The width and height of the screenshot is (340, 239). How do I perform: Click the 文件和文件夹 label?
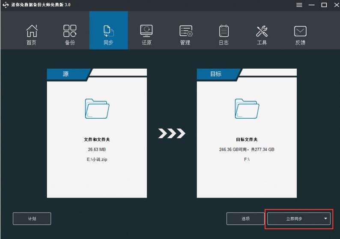click(x=97, y=140)
